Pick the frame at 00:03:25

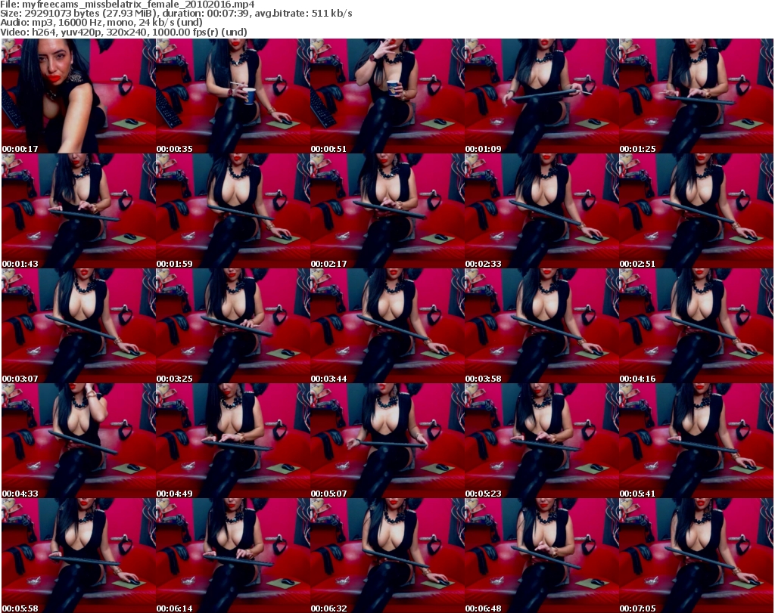(x=233, y=327)
